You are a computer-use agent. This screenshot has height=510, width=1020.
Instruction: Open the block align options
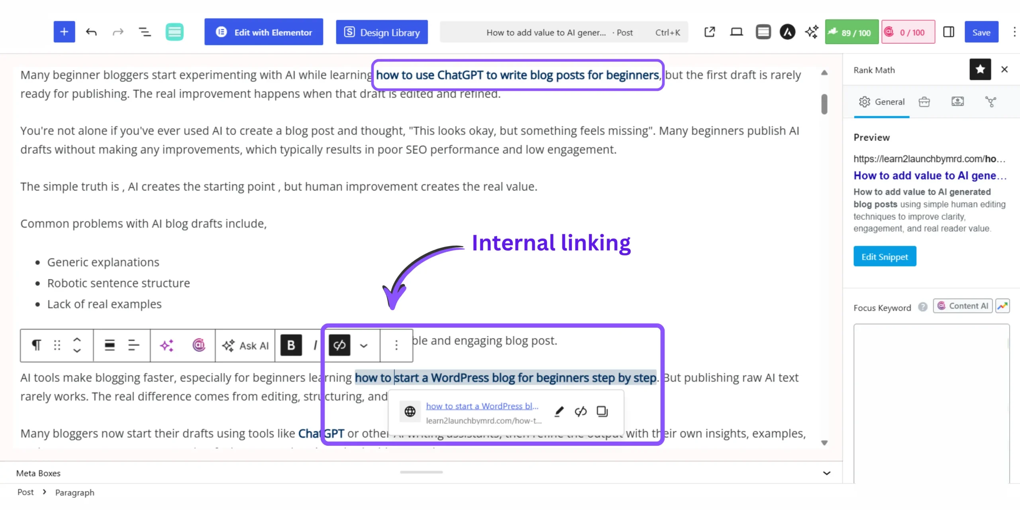click(110, 345)
